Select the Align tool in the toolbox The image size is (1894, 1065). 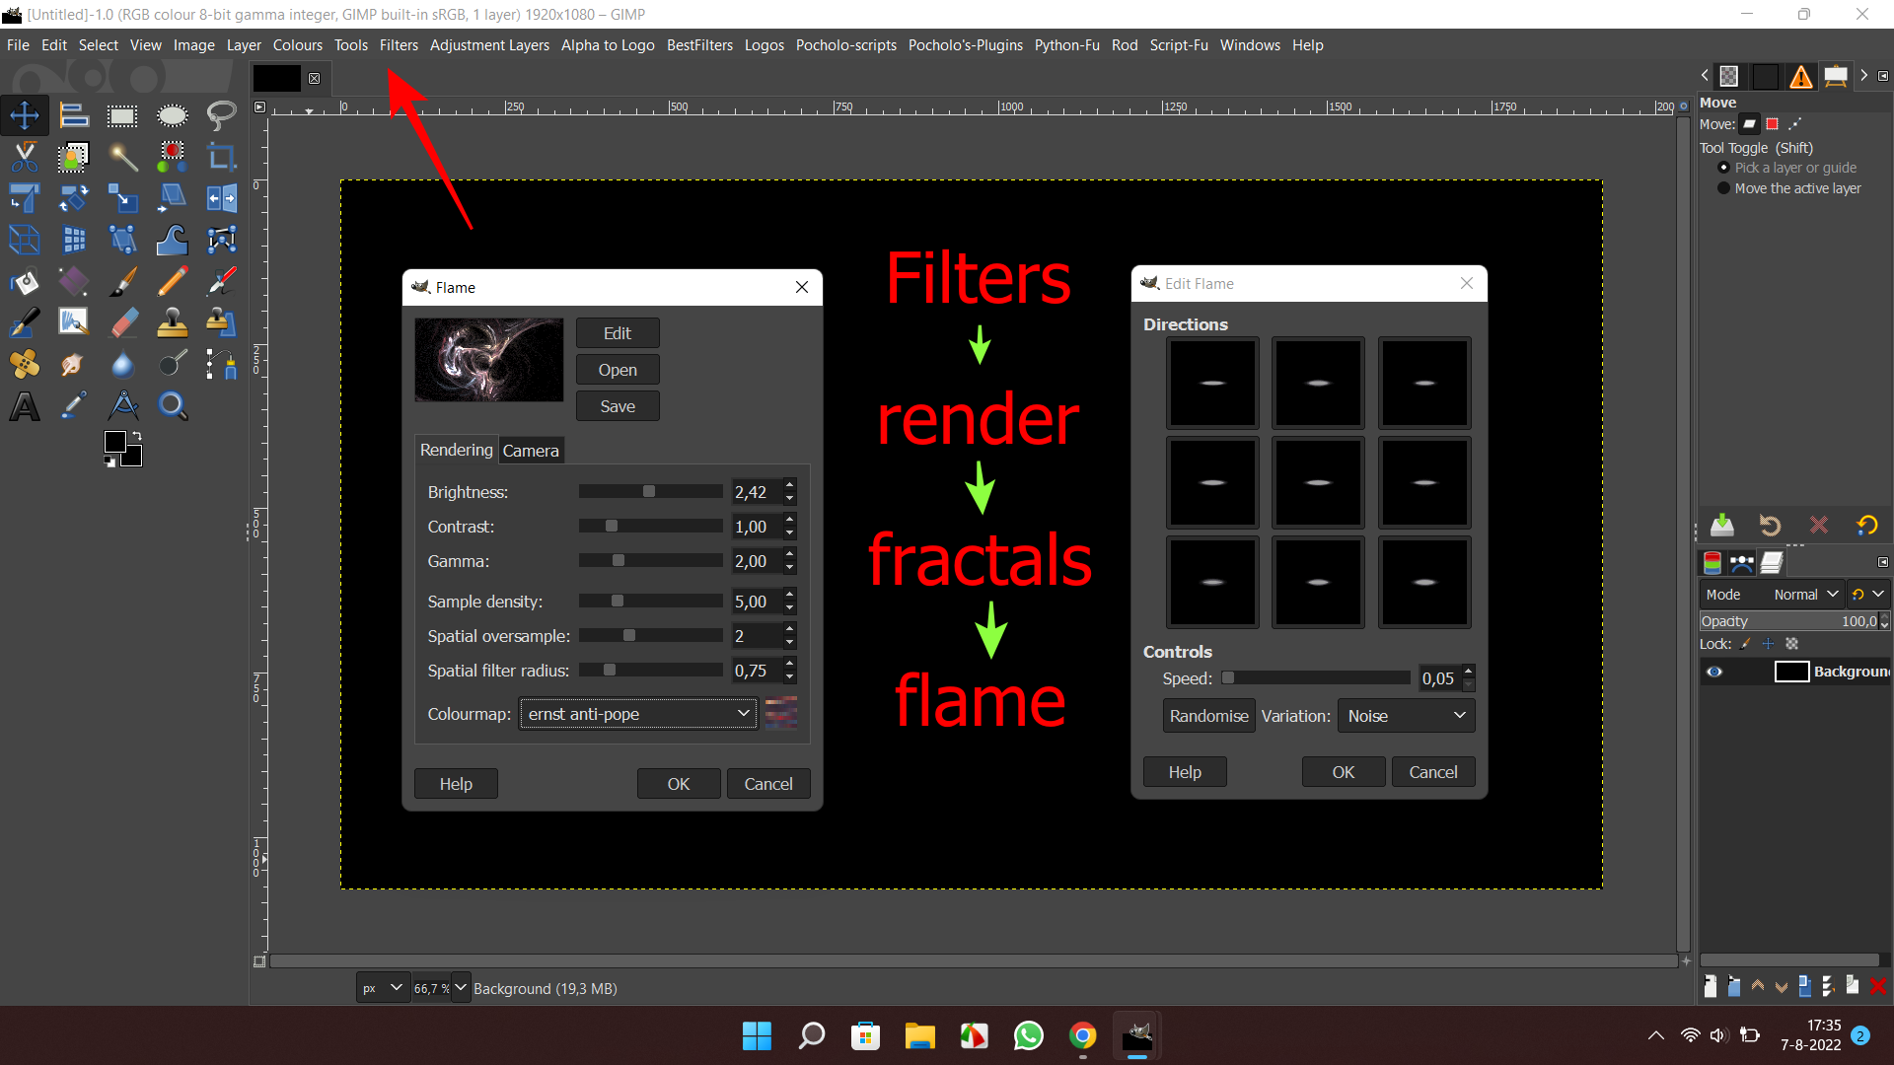(74, 115)
